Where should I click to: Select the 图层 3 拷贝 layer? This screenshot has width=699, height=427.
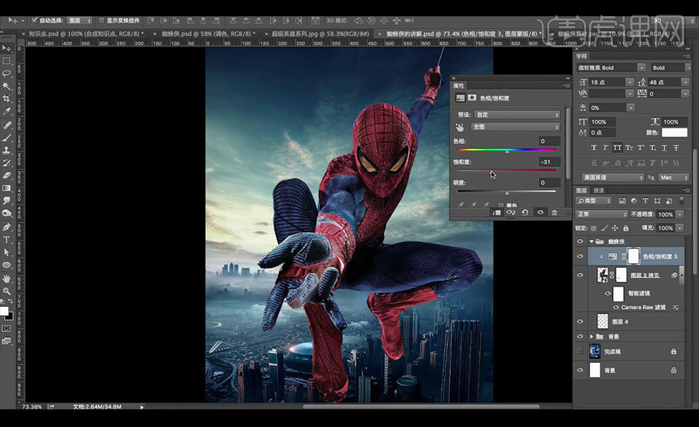tap(645, 275)
